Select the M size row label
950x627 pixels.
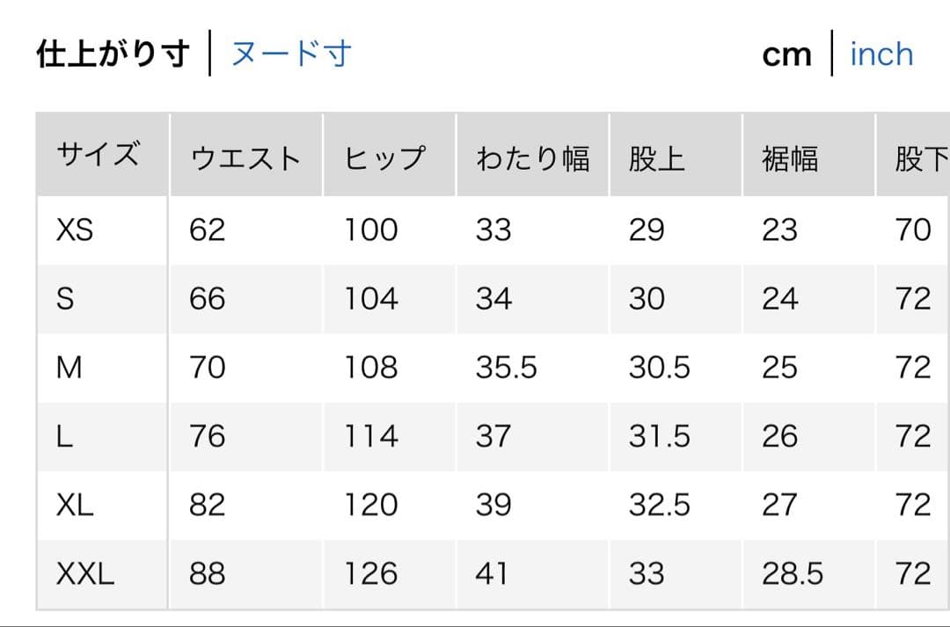69,368
